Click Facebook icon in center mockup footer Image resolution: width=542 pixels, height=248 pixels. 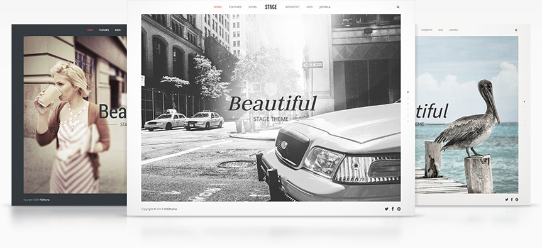coord(393,209)
